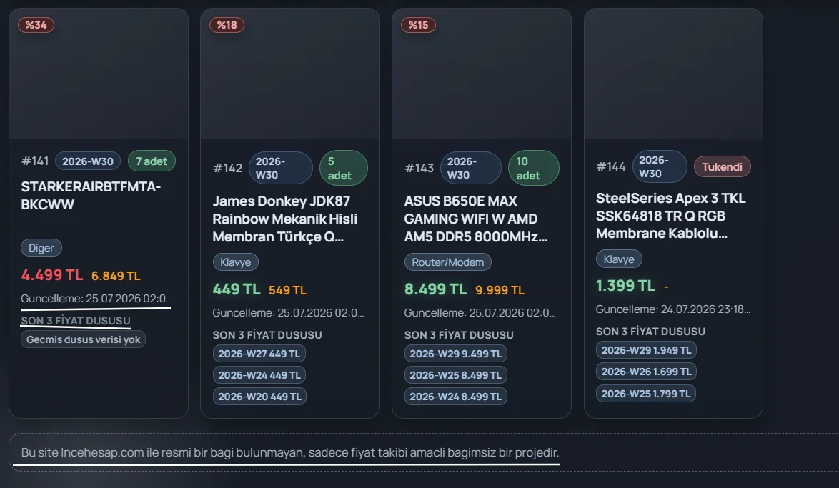Click the SteelSeries Apex 3 TKL title
Viewport: 839px width, 488px height.
tap(670, 216)
